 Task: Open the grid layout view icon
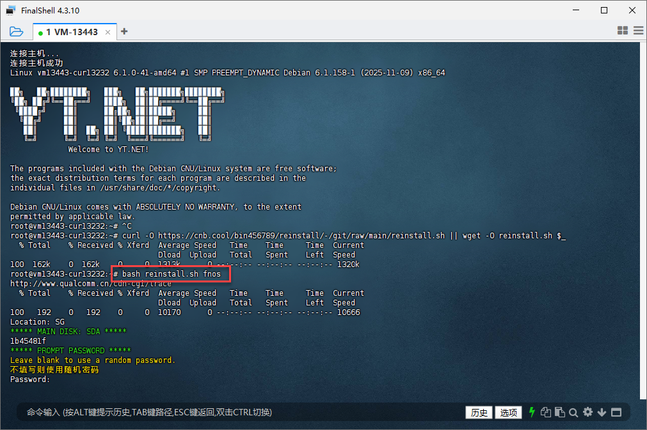click(622, 31)
